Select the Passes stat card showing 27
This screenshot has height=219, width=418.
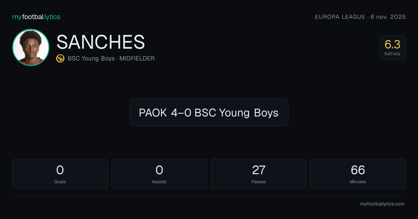(x=258, y=174)
